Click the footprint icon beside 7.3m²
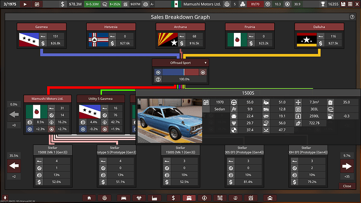The image size is (361, 203). point(298,102)
